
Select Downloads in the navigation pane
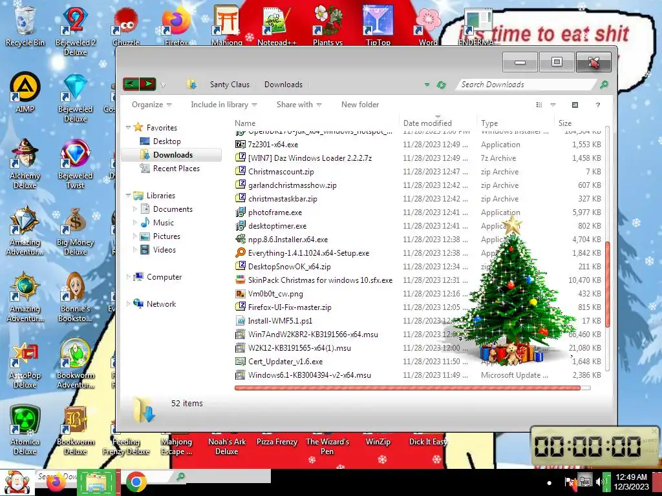click(171, 155)
